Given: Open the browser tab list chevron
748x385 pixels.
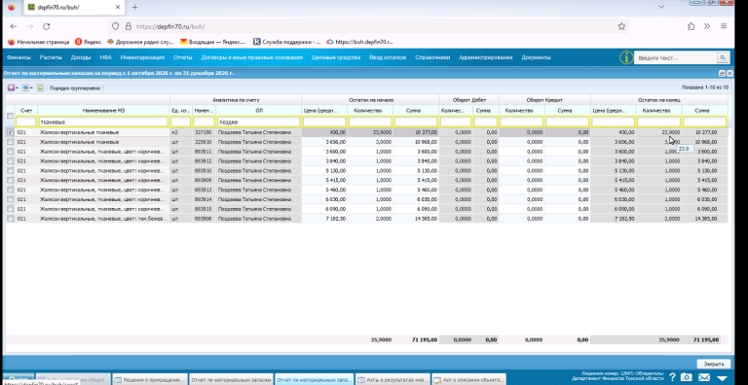Looking at the screenshot, I should [x=661, y=7].
